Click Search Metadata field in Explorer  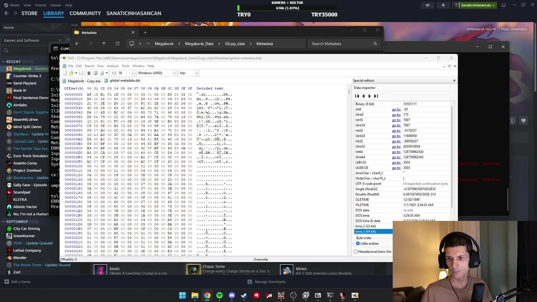(x=344, y=44)
